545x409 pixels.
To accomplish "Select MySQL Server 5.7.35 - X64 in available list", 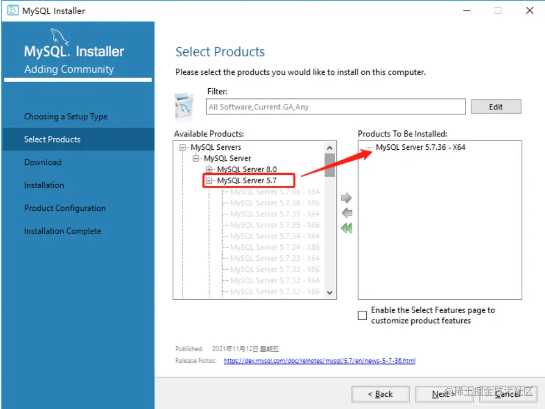I will coord(275,214).
